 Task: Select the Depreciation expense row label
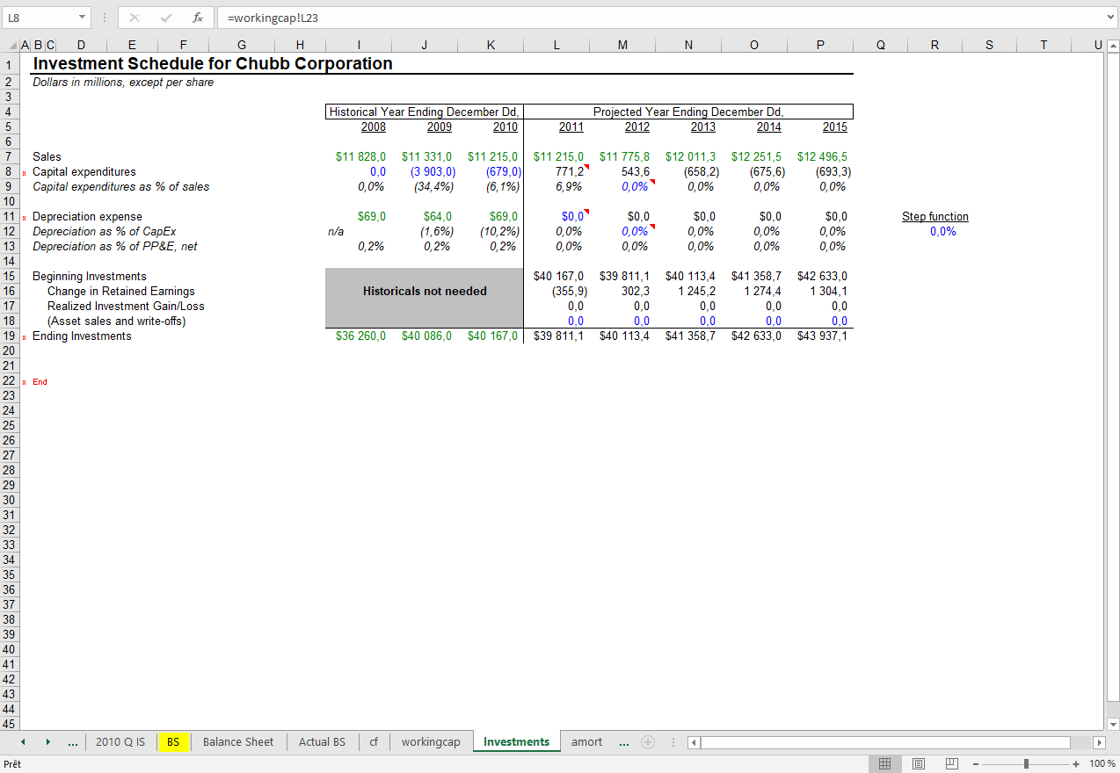87,216
